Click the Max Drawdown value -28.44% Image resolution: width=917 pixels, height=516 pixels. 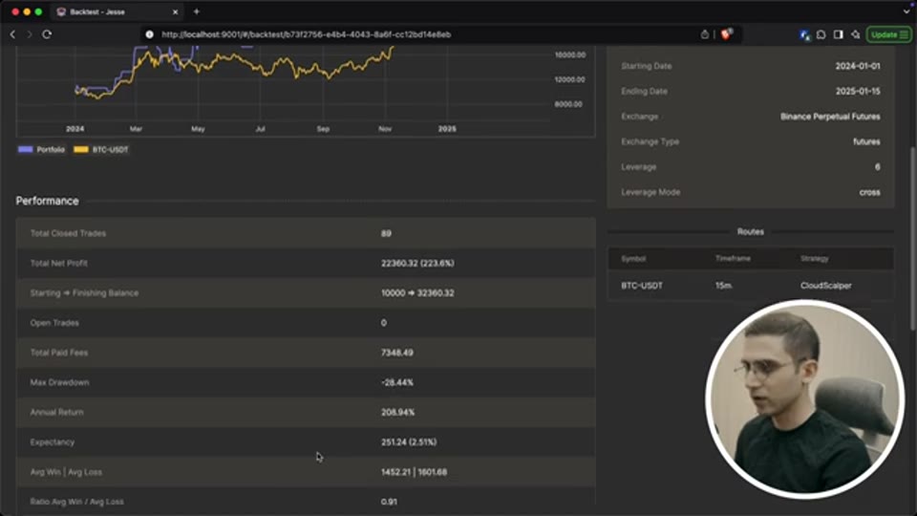point(397,382)
